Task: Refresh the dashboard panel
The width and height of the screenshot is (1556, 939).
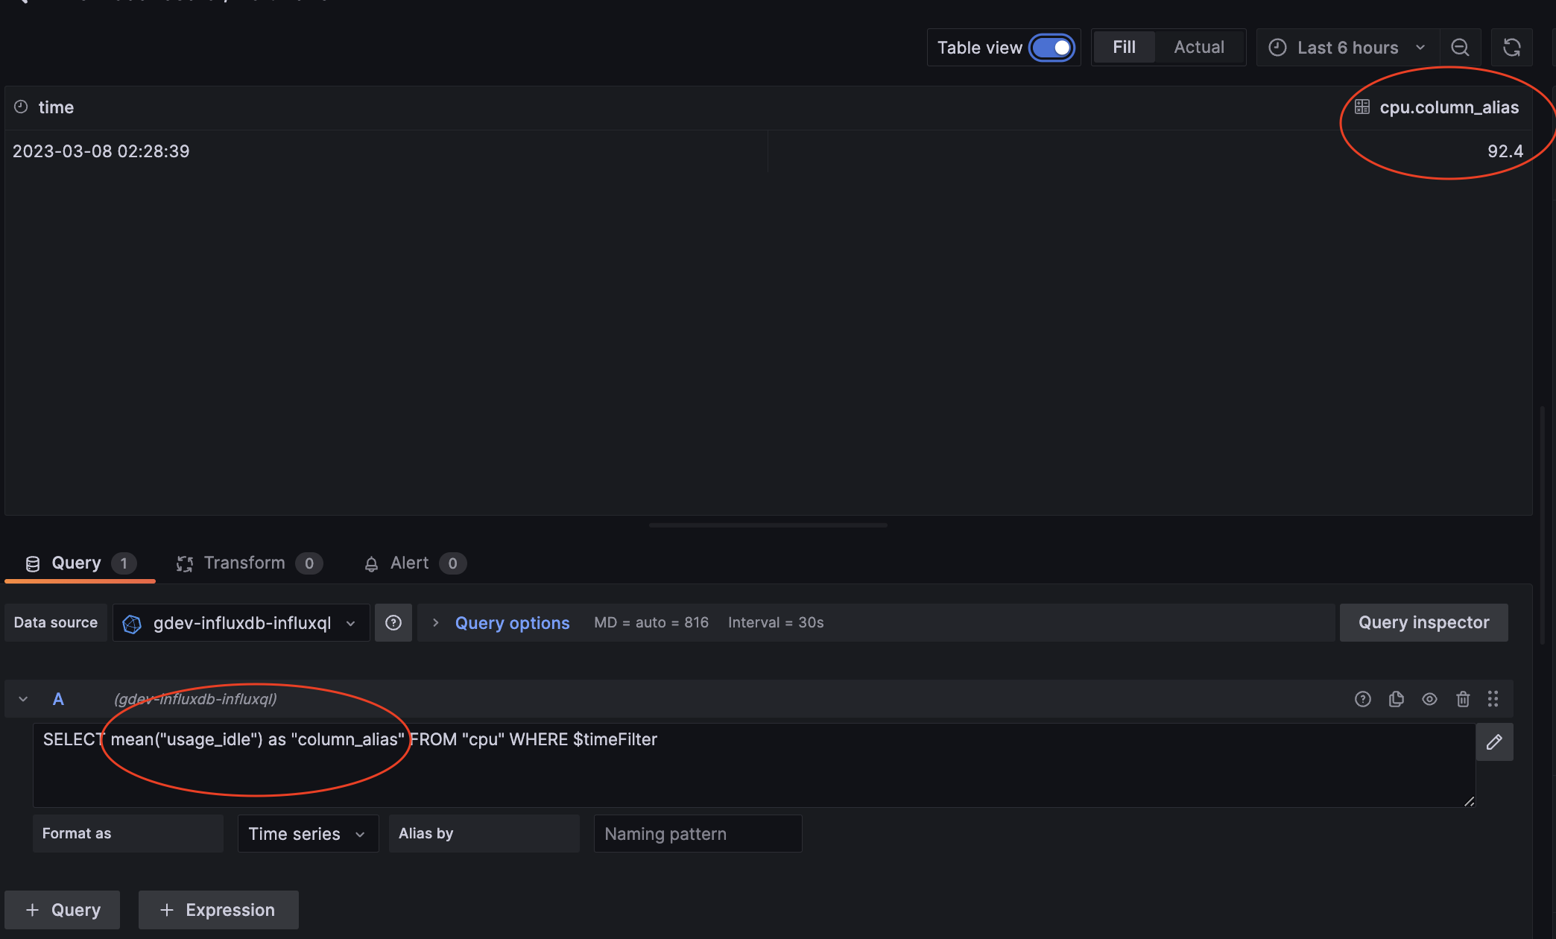Action: coord(1512,47)
